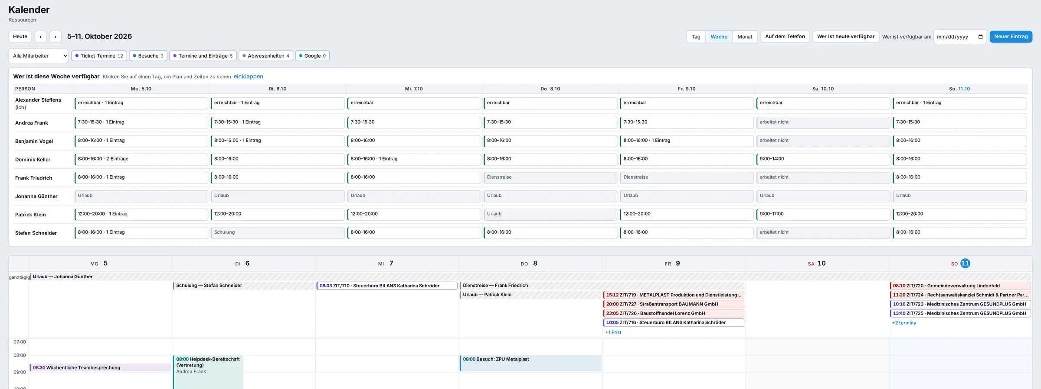Select Dominik Keller's Monday cell with 2 Einträge
The height and width of the screenshot is (389, 1041).
(x=141, y=159)
